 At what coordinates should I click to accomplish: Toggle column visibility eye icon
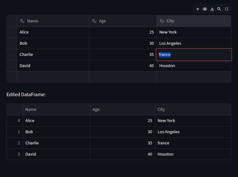coord(205,9)
